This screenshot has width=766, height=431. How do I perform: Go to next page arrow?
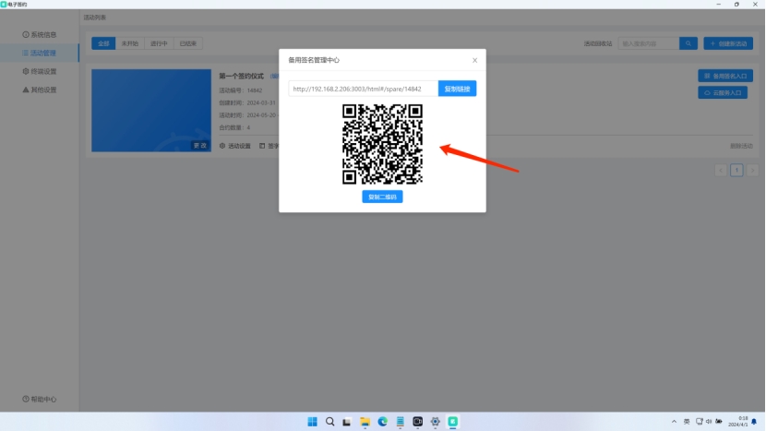pos(752,170)
